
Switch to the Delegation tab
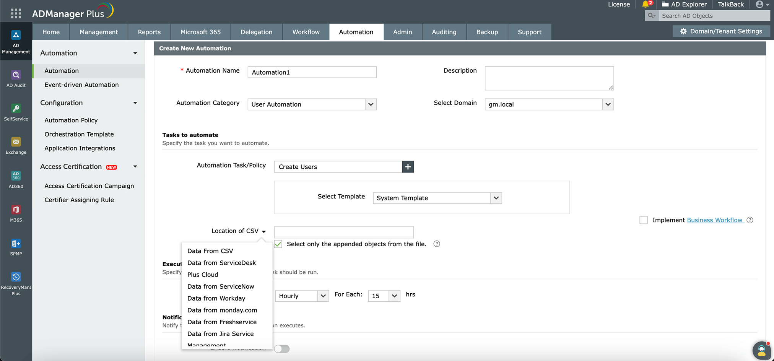tap(257, 32)
